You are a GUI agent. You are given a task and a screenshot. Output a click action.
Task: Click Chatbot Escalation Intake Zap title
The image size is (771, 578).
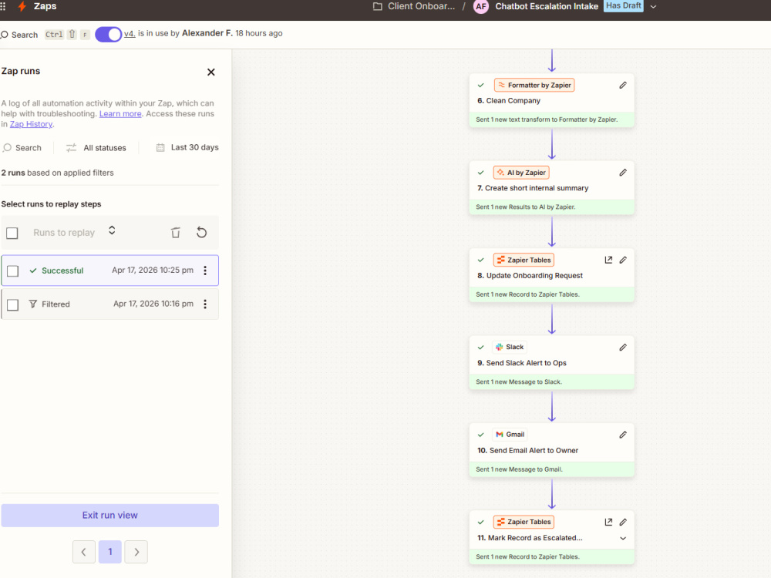(x=547, y=6)
